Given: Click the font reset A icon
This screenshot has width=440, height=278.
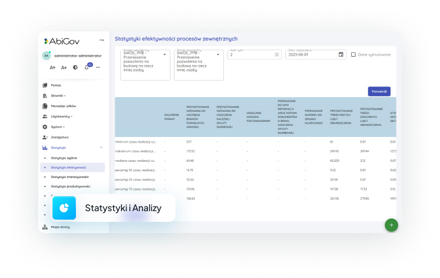Looking at the screenshot, I should tap(52, 67).
